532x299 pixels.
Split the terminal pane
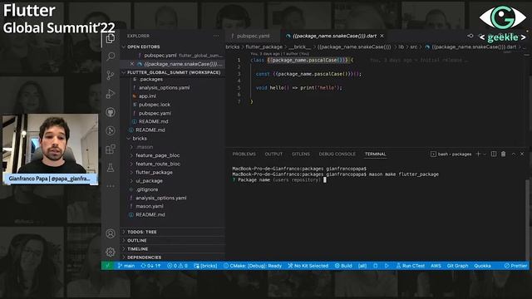click(494, 154)
